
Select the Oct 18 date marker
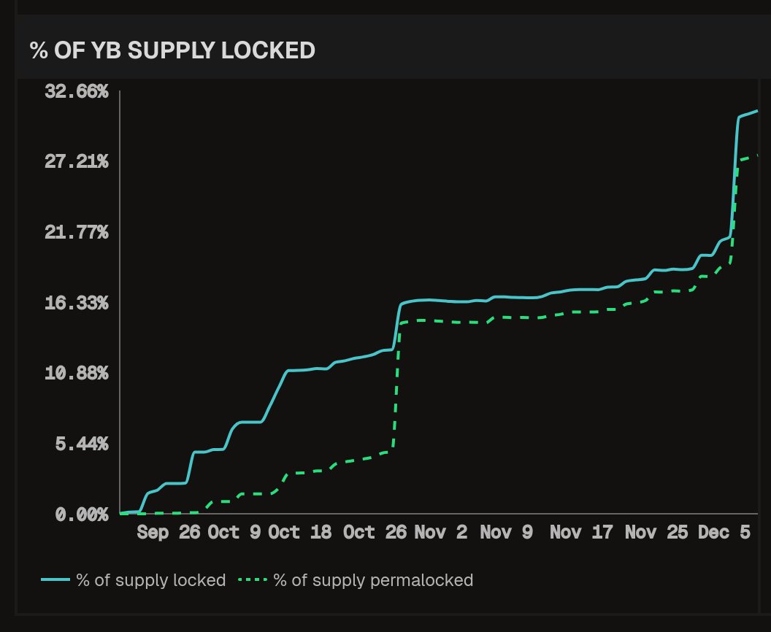tap(300, 533)
